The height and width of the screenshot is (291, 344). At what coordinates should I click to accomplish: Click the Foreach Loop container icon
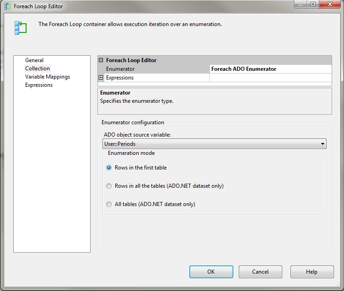[x=20, y=27]
